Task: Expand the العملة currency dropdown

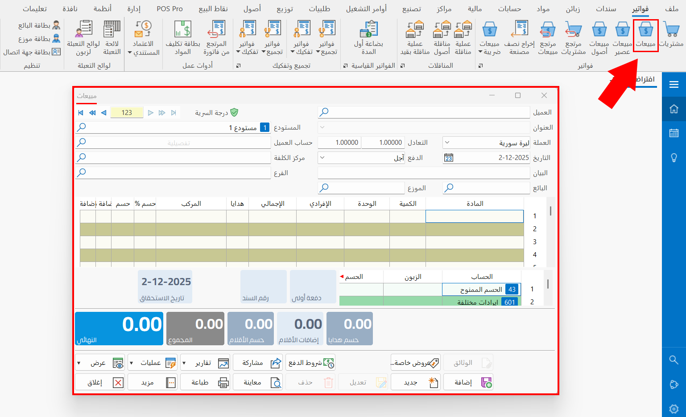Action: [447, 143]
